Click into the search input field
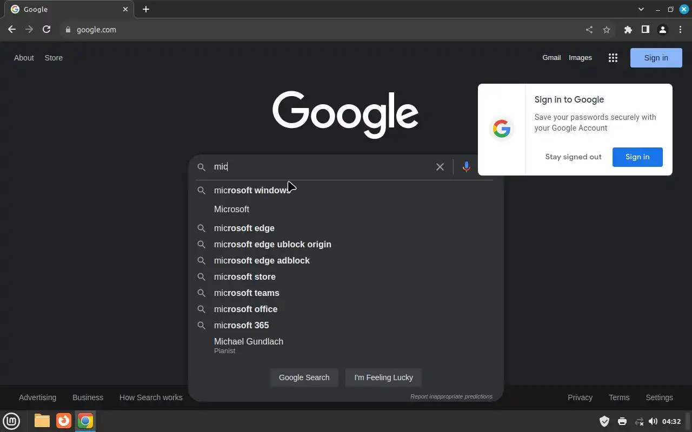This screenshot has height=432, width=692. [x=322, y=167]
